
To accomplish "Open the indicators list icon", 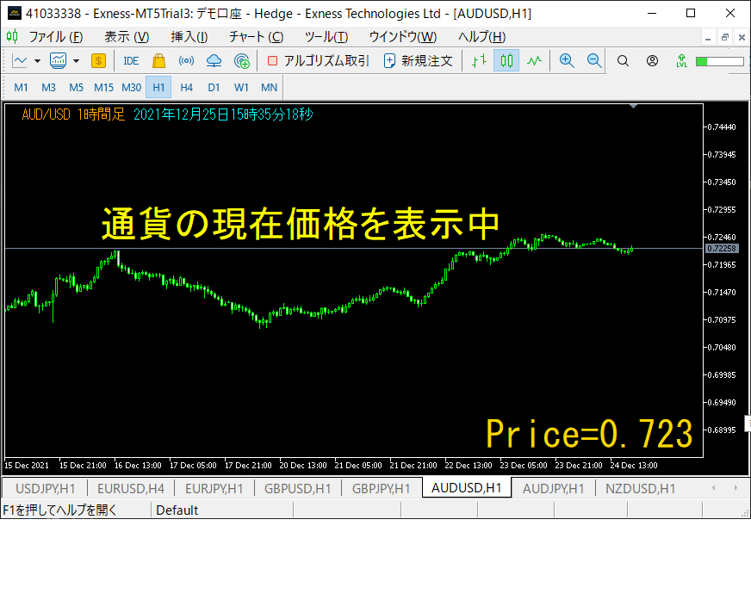I will 58,61.
